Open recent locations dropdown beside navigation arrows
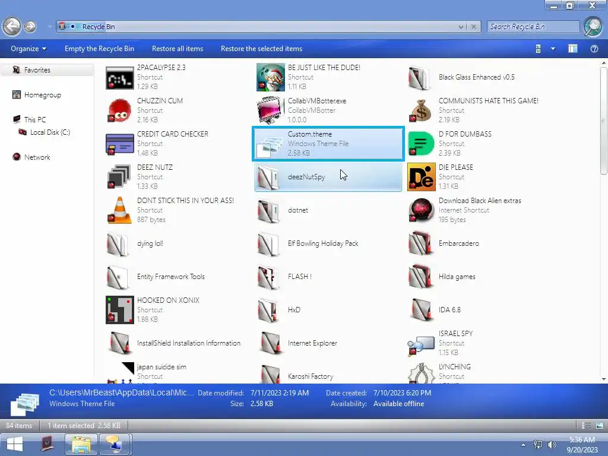This screenshot has height=456, width=608. (x=50, y=27)
